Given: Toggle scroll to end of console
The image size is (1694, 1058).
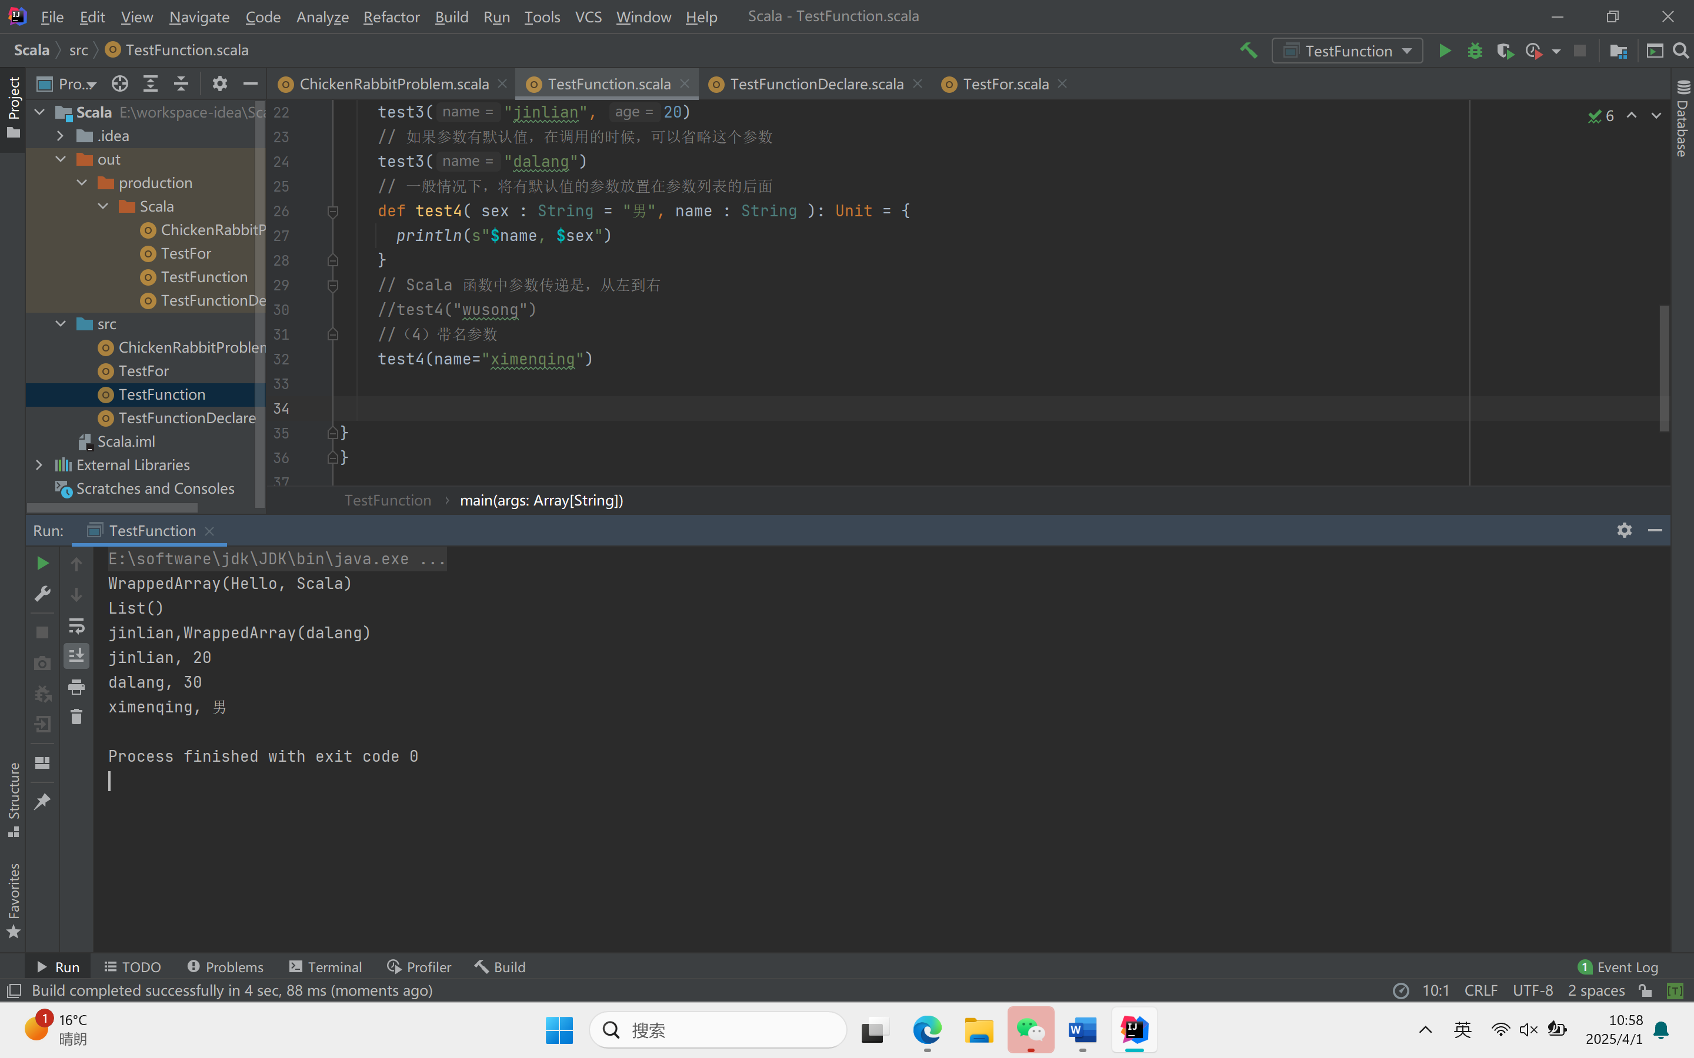Looking at the screenshot, I should [x=76, y=655].
